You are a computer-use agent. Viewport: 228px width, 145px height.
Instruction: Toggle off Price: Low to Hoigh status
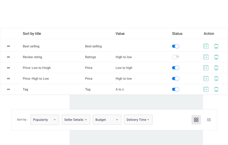pos(175,68)
